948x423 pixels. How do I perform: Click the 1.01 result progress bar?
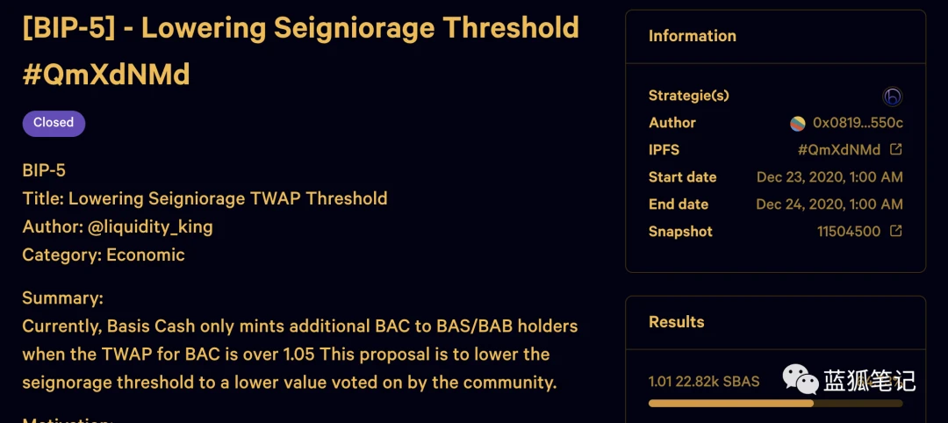776,403
